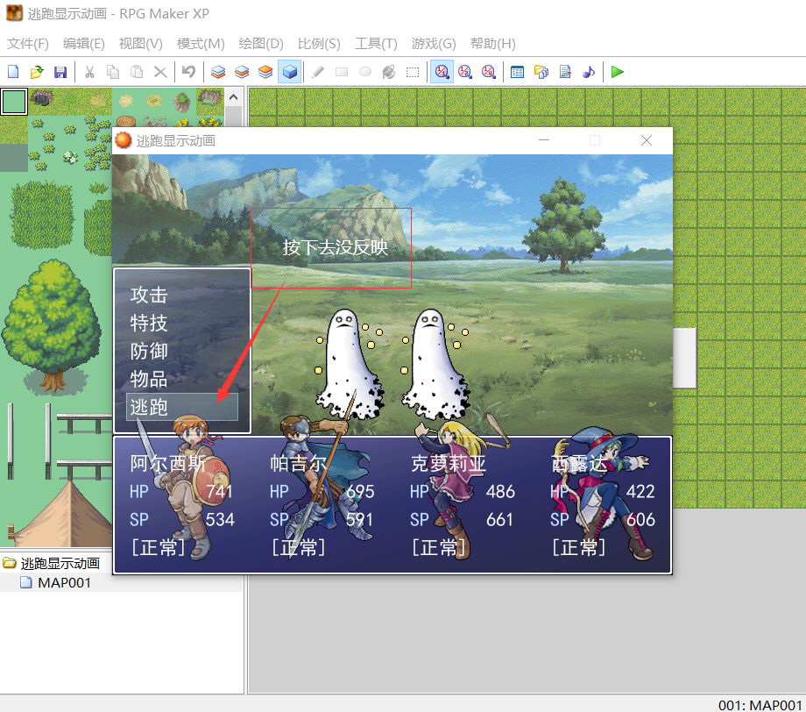The image size is (806, 712).
Task: Choose 特技 battle command
Action: point(149,323)
